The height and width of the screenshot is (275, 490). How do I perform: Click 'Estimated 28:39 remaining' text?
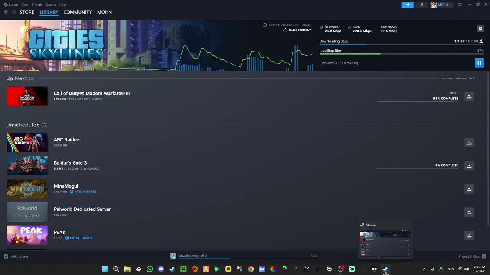coord(338,63)
